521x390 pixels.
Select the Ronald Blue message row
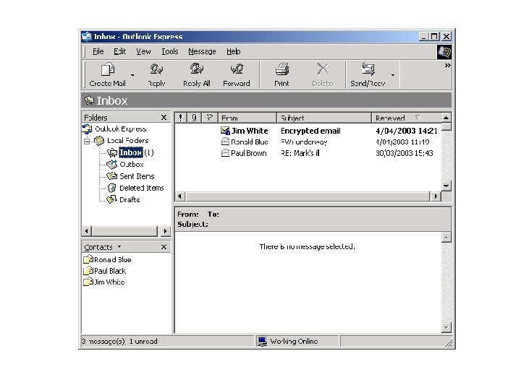[x=308, y=142]
